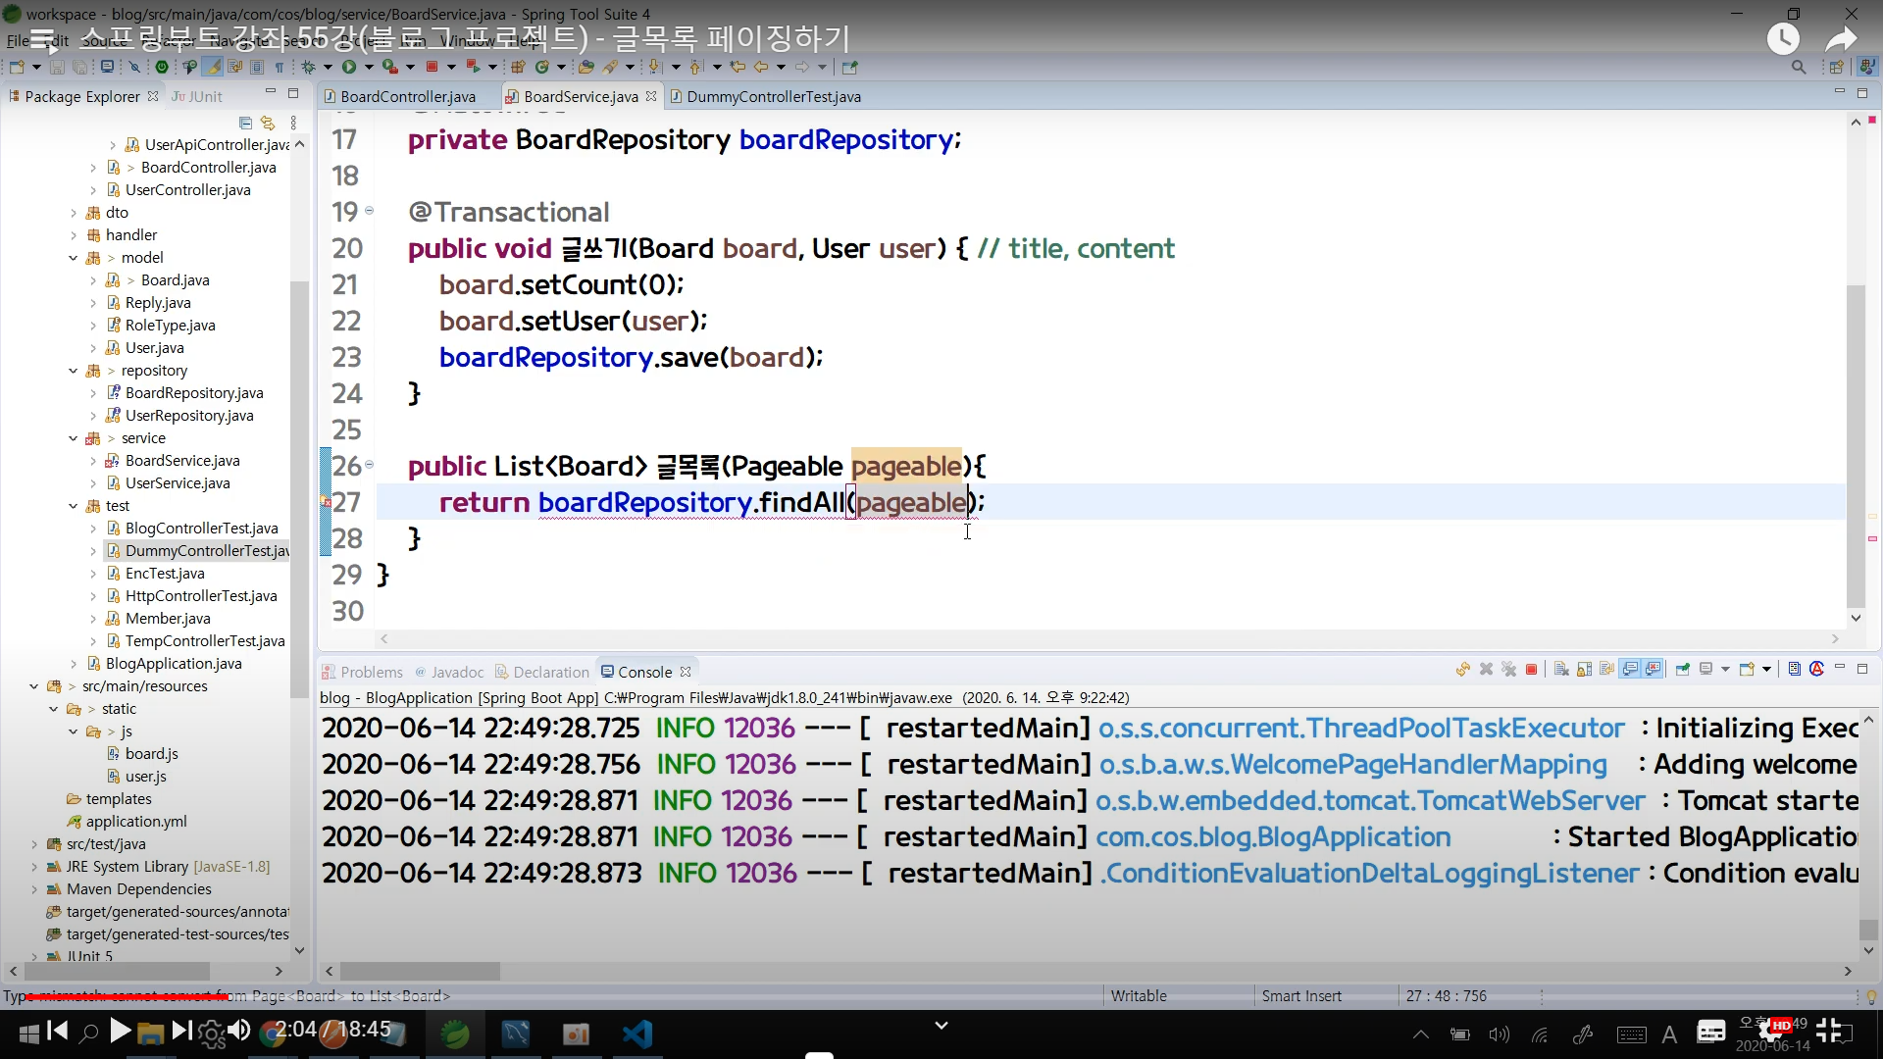Click the video Share arrow icon

(1841, 39)
